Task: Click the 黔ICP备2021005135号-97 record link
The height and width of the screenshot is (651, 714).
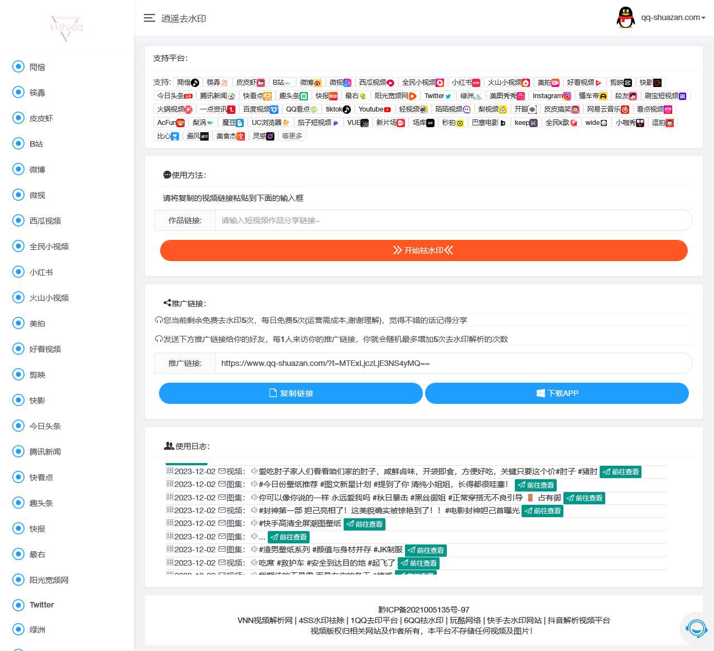Action: click(424, 610)
